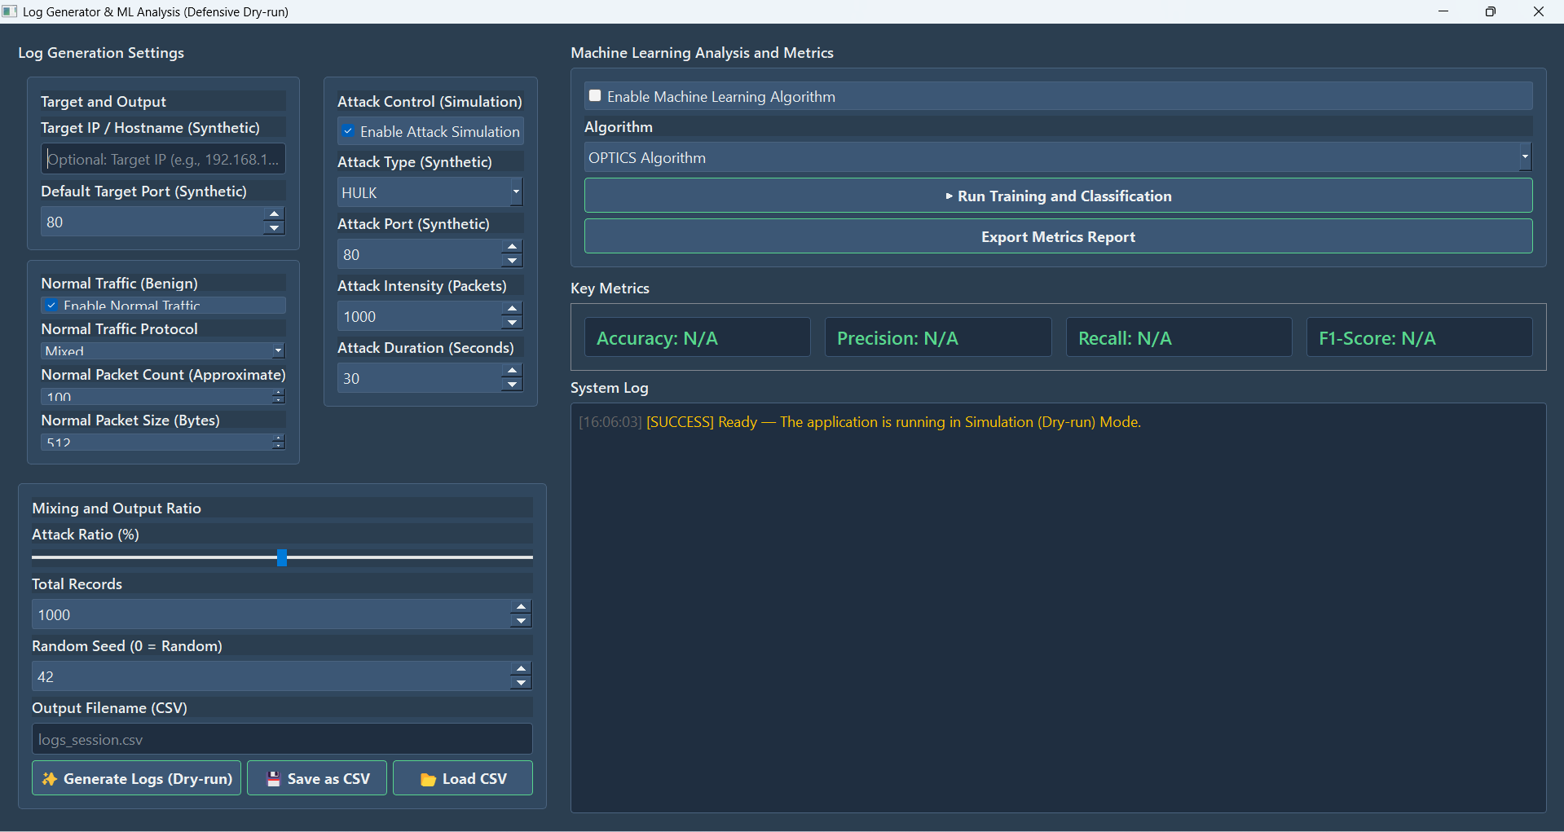Disable the Enable Attack Simulation checkbox
Viewport: 1564px width, 832px height.
pyautogui.click(x=349, y=131)
